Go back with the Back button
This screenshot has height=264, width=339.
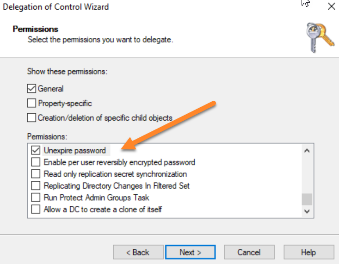138,252
